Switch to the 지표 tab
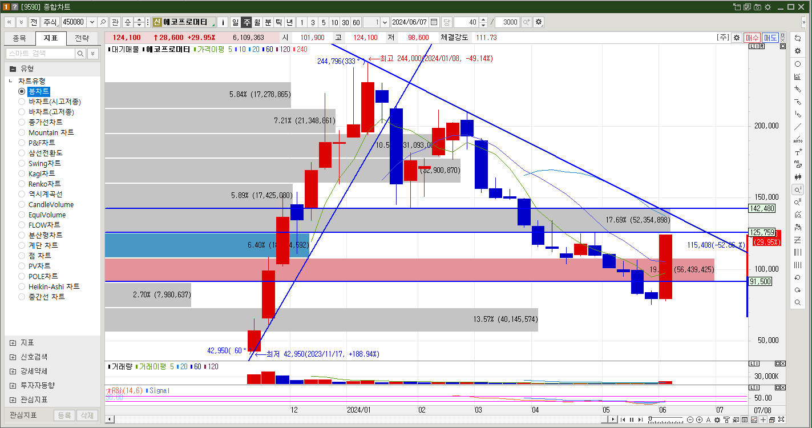 point(51,38)
